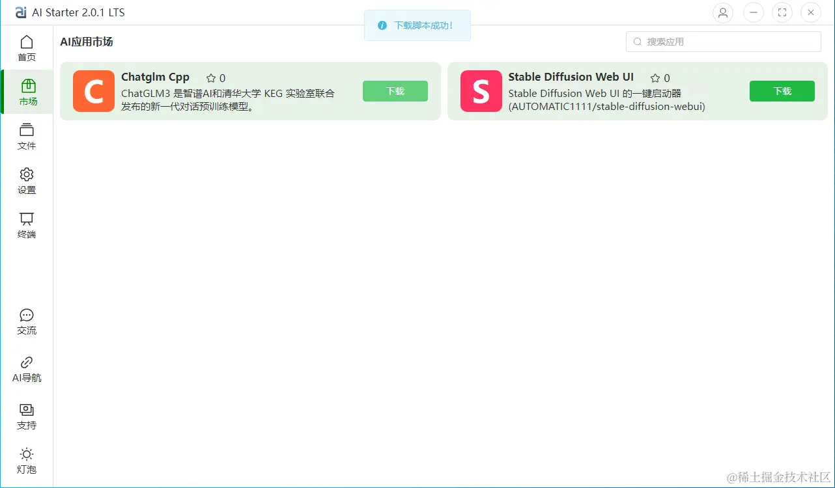The width and height of the screenshot is (835, 488).
Task: Download Chatglm Cpp with 下载 button
Action: click(x=395, y=91)
